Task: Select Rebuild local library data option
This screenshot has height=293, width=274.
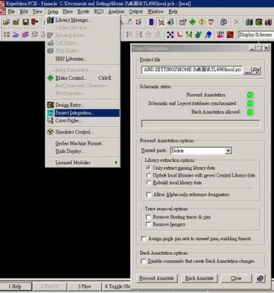Action: 148,182
